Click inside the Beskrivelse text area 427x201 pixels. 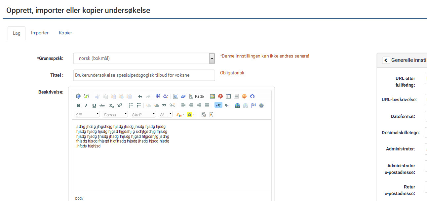(172, 155)
